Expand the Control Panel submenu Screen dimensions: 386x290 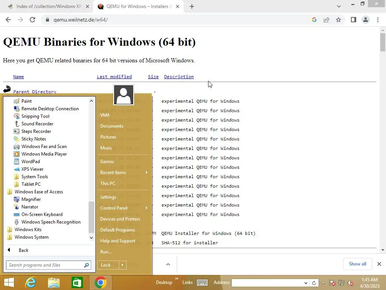[124, 208]
